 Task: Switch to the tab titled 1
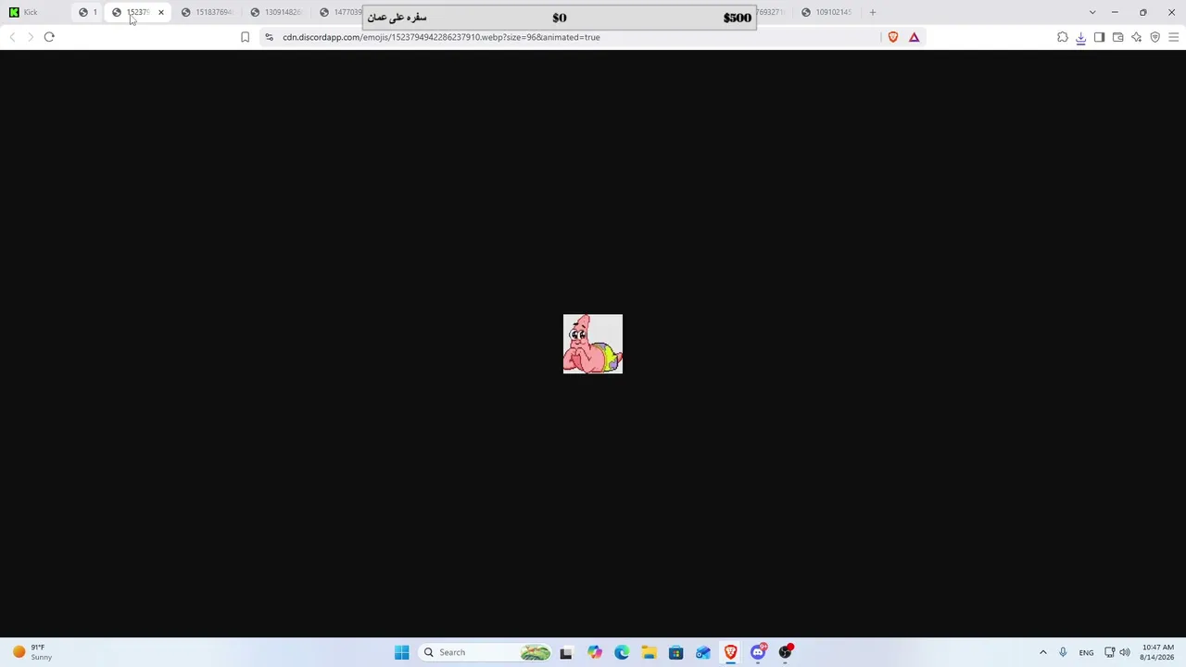(88, 12)
